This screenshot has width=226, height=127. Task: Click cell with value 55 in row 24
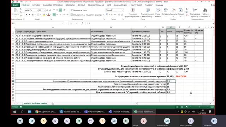click(x=171, y=87)
